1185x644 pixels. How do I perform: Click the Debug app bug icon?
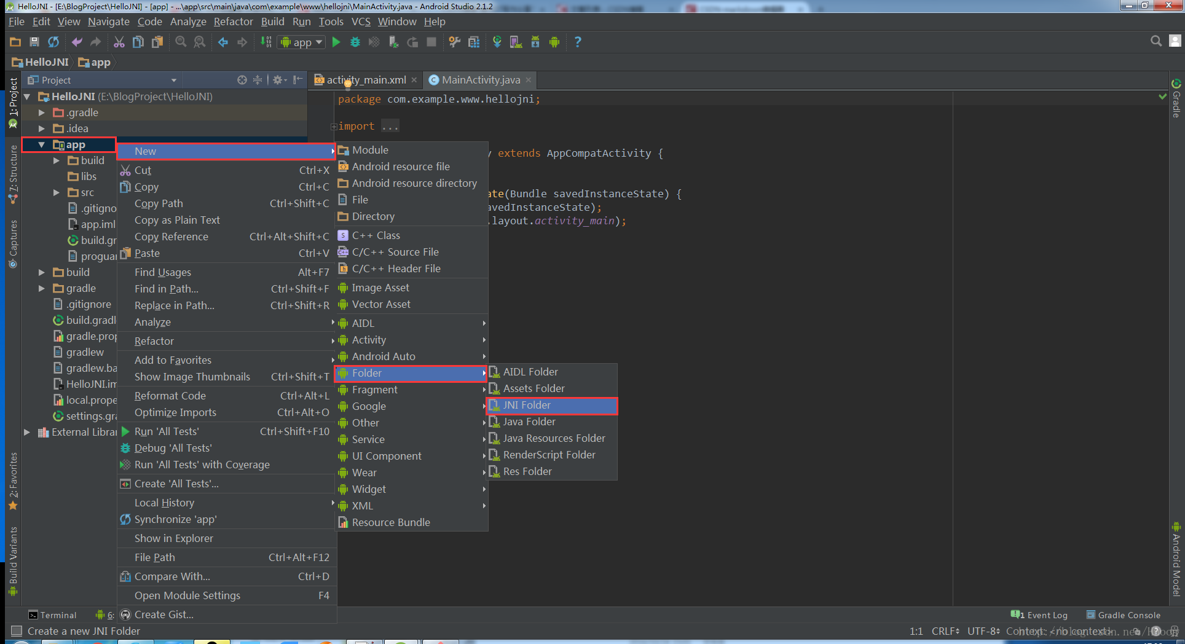355,42
